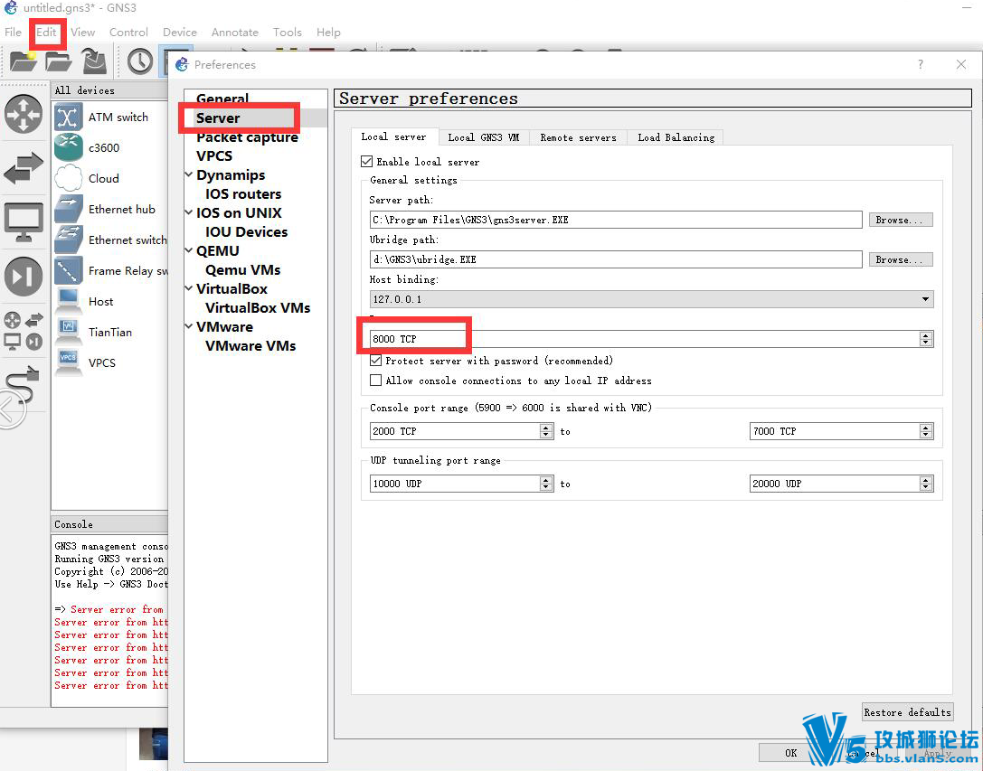Click the Open project folder icon

58,61
